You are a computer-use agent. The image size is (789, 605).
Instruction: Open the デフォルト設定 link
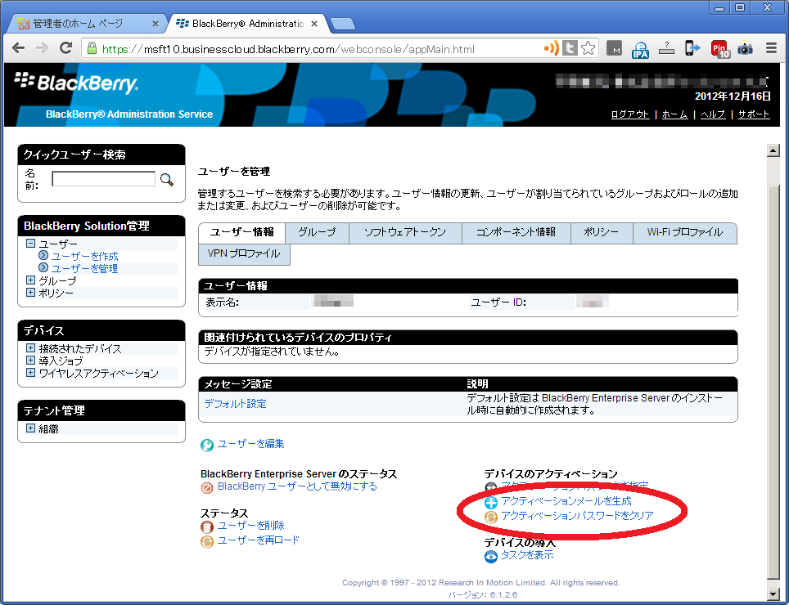236,404
